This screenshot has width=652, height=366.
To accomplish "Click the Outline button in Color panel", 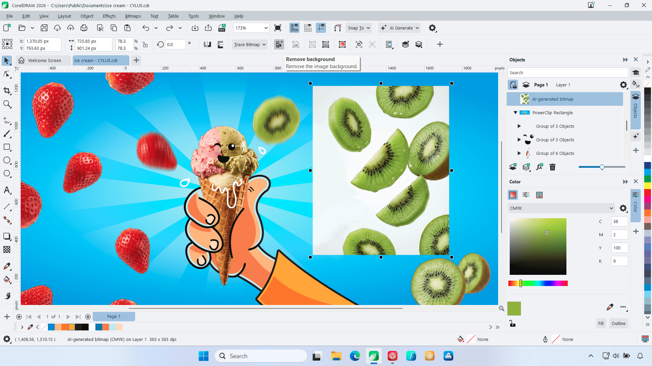I will [618, 323].
